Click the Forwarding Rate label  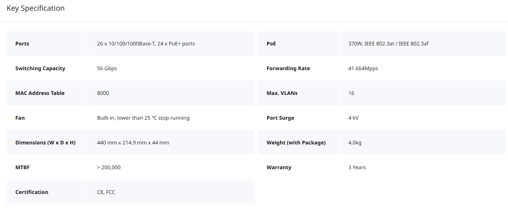(288, 68)
